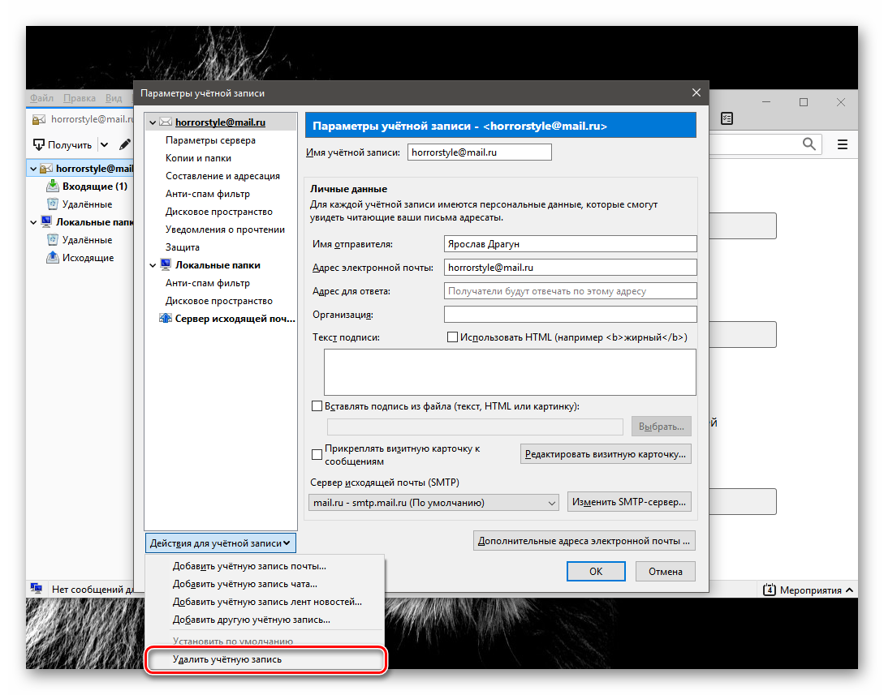Collapse the horrorstyle account in the main folder pane
Image resolution: width=884 pixels, height=695 pixels.
(33, 169)
